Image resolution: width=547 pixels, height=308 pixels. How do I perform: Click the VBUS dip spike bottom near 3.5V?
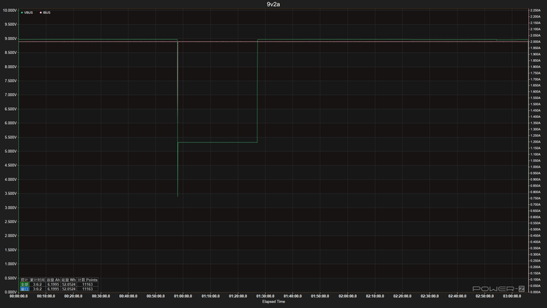pos(178,195)
